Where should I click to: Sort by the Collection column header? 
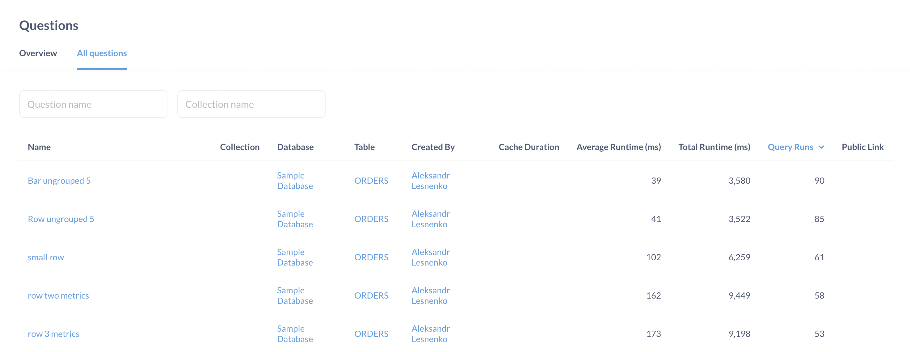[240, 147]
